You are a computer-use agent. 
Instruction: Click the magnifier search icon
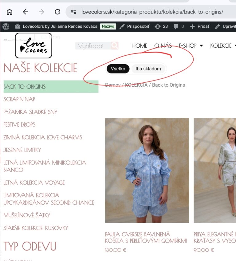(x=115, y=46)
